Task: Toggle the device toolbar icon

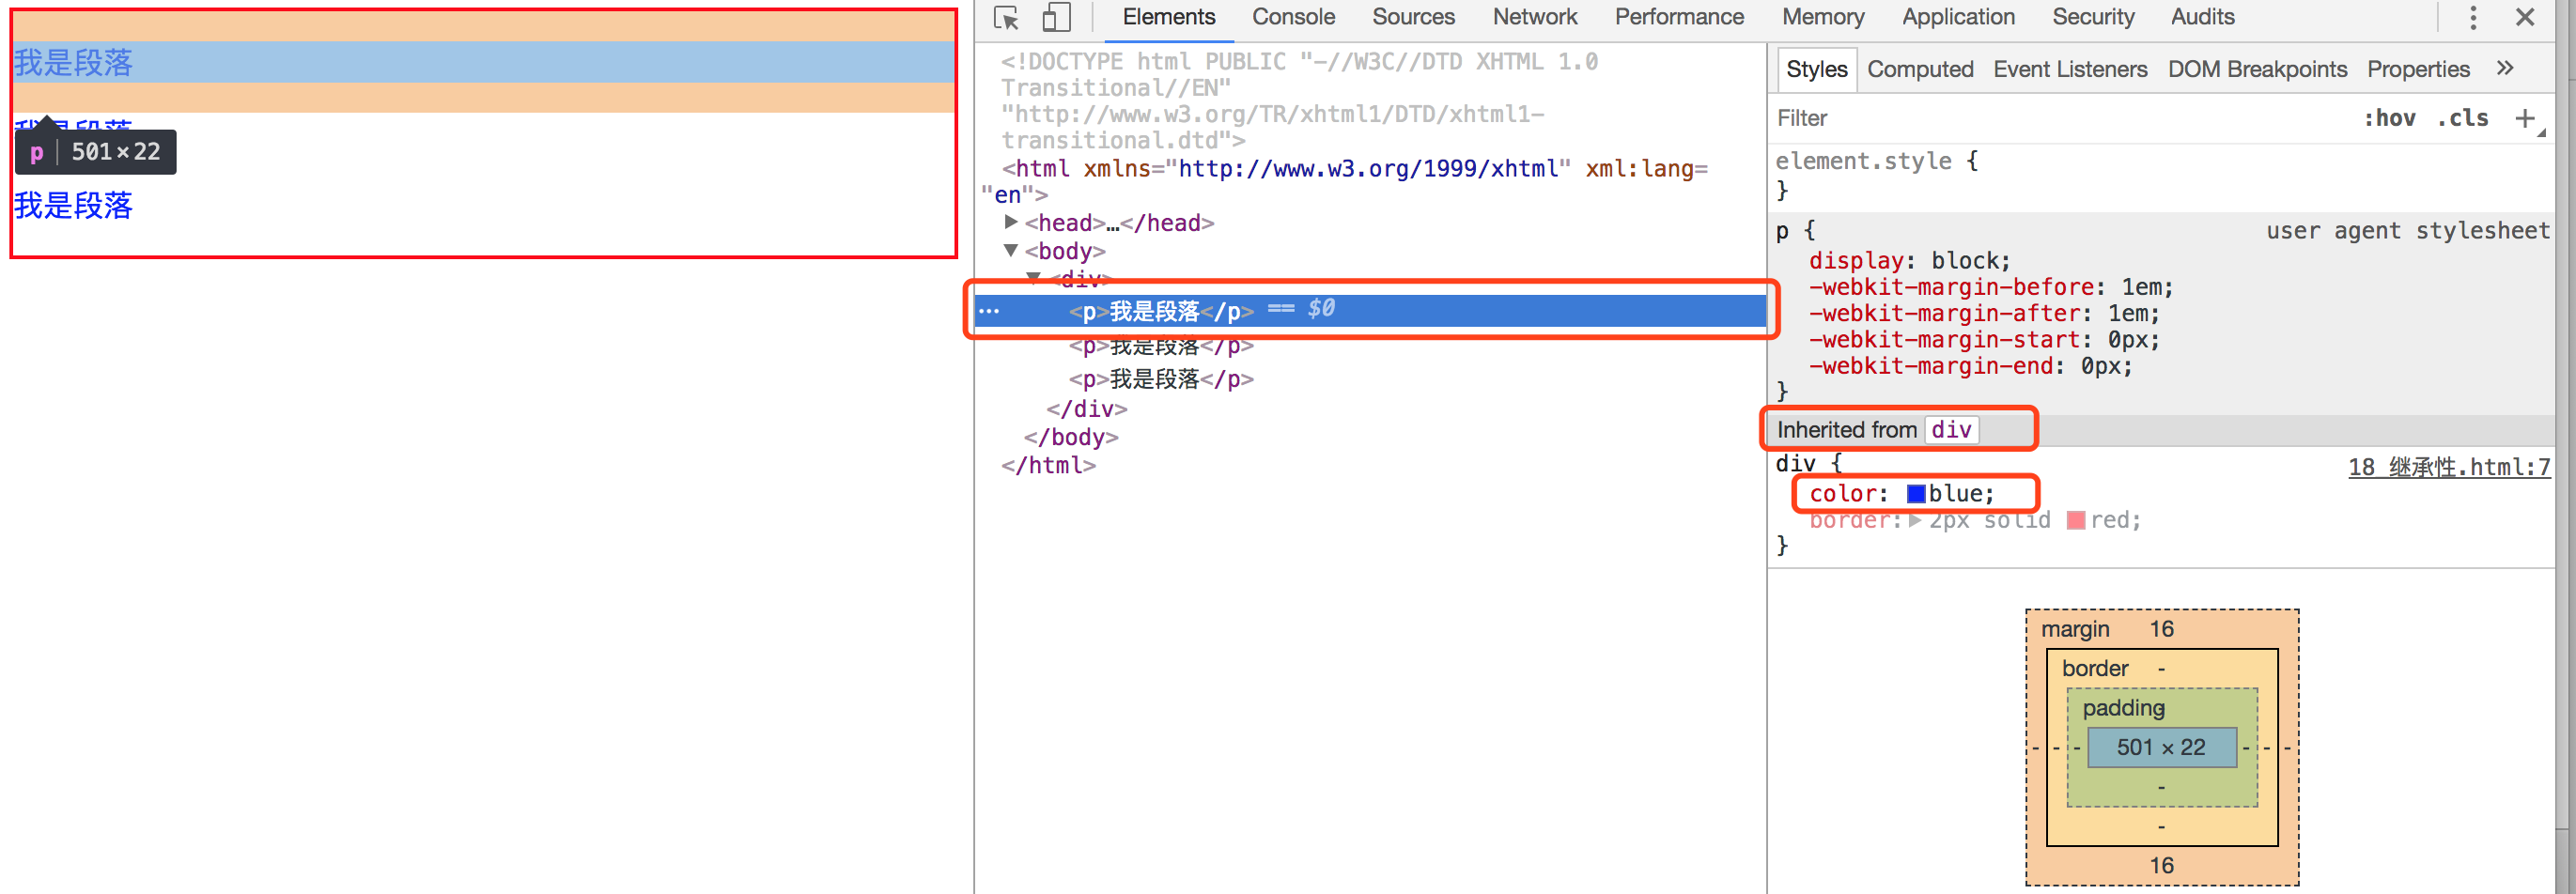Action: pos(1056,18)
